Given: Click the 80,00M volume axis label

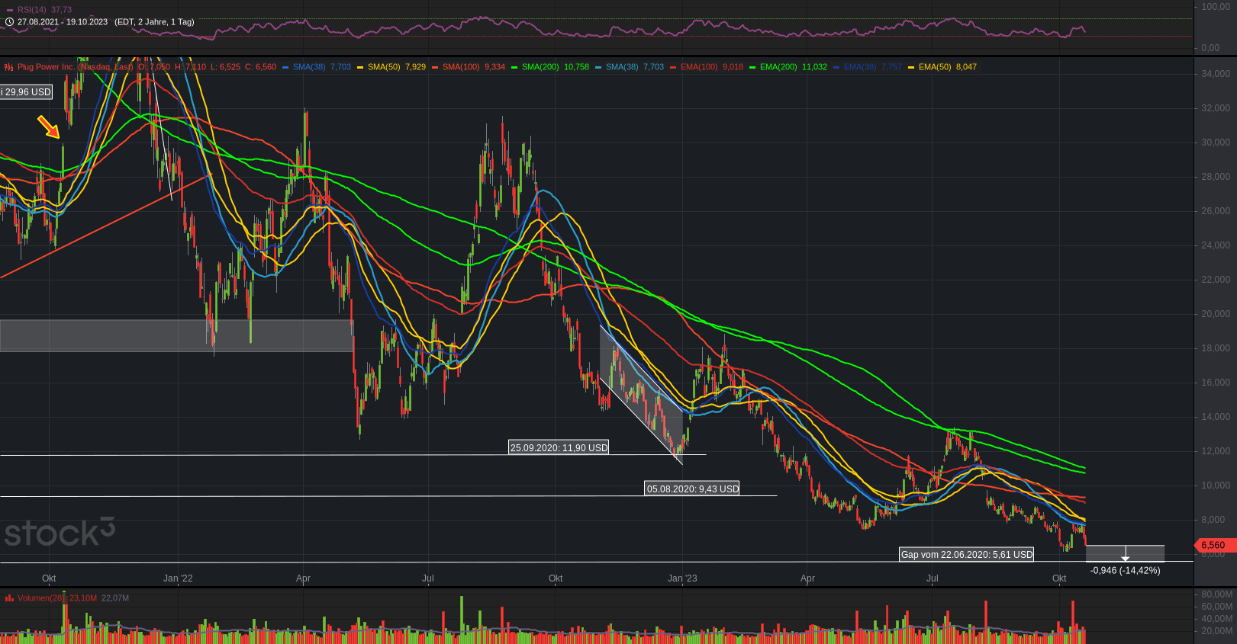Looking at the screenshot, I should coord(1217,594).
